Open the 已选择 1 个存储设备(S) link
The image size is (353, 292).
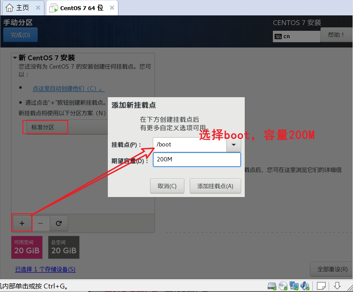pyautogui.click(x=45, y=269)
